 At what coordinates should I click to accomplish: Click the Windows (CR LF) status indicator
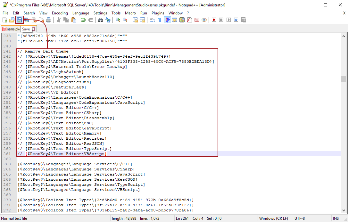[x=274, y=218]
